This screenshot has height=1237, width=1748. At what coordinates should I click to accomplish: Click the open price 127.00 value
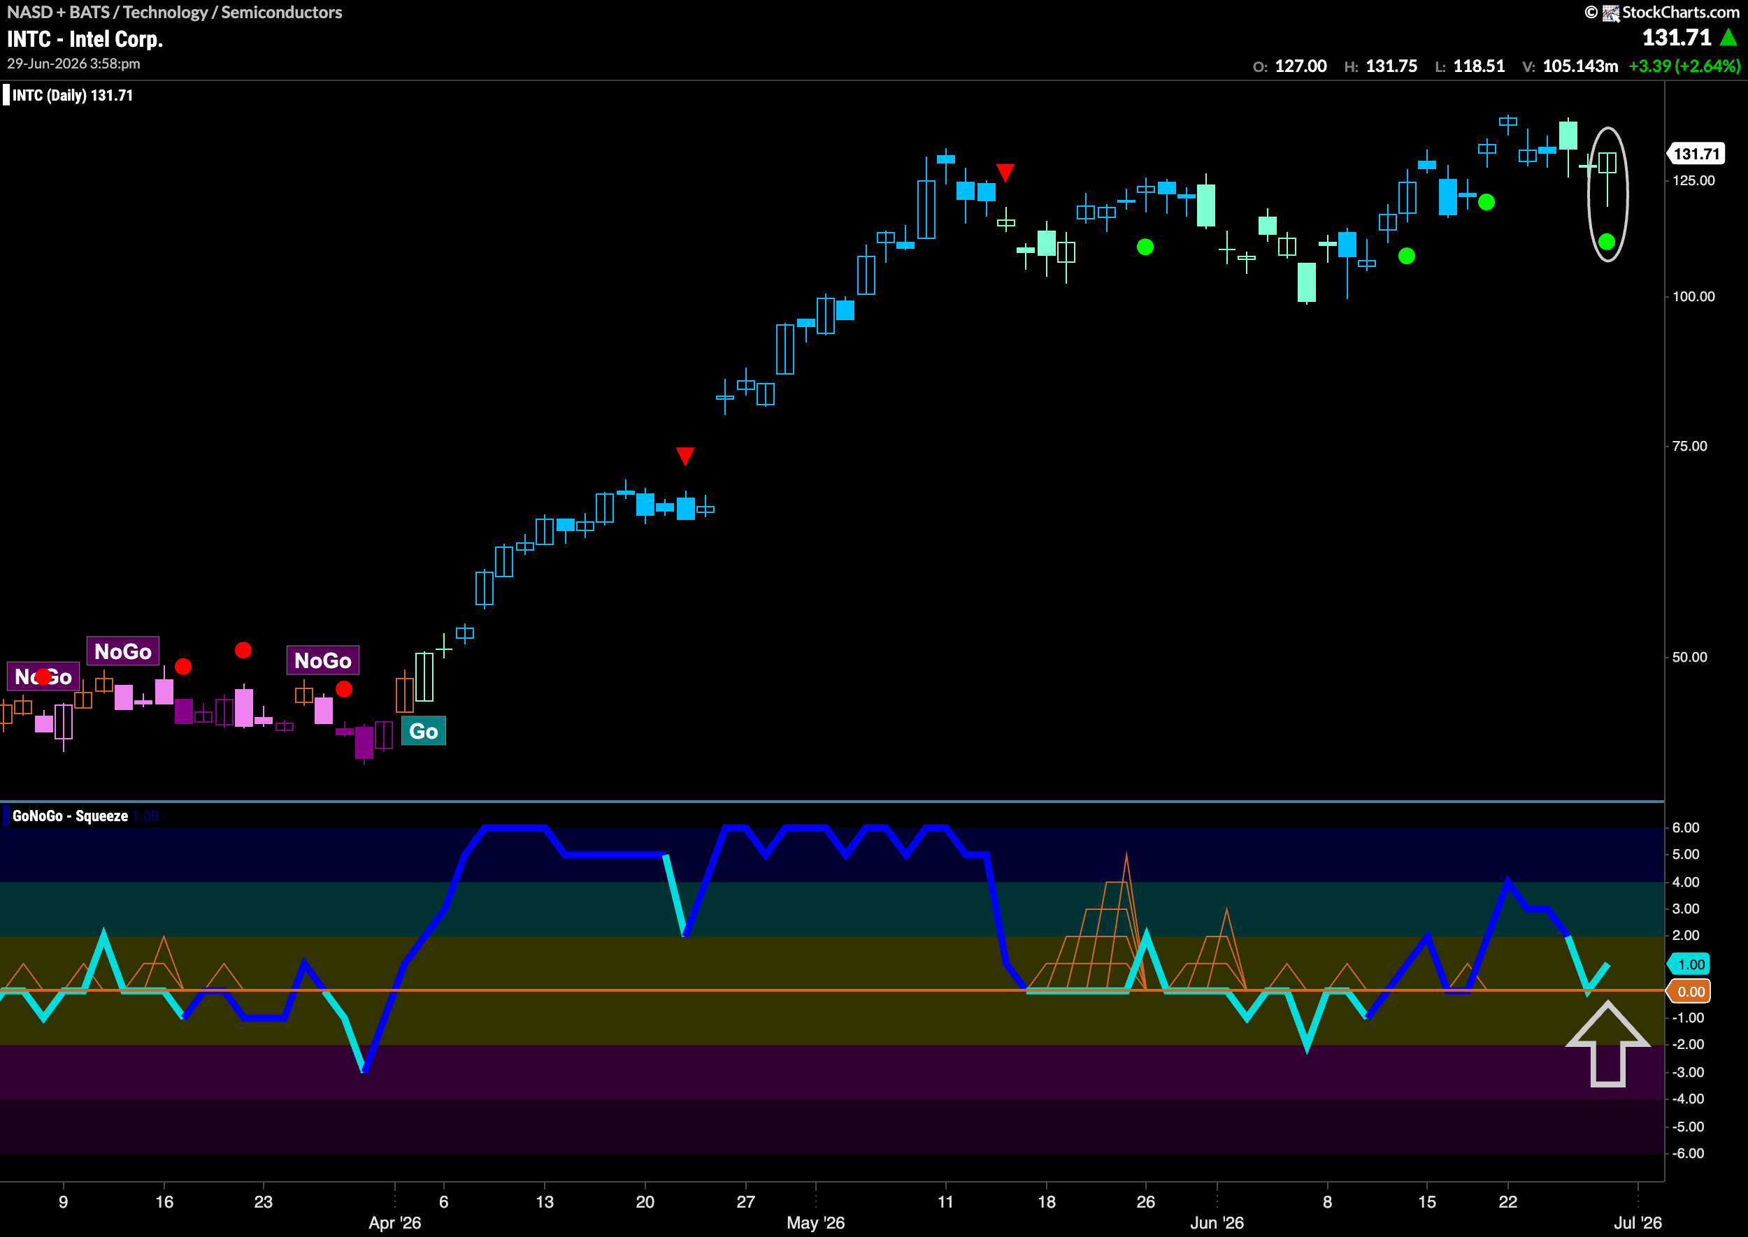[x=1301, y=66]
